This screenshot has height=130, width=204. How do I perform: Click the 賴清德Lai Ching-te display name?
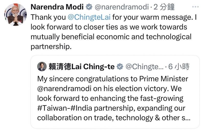(82, 67)
